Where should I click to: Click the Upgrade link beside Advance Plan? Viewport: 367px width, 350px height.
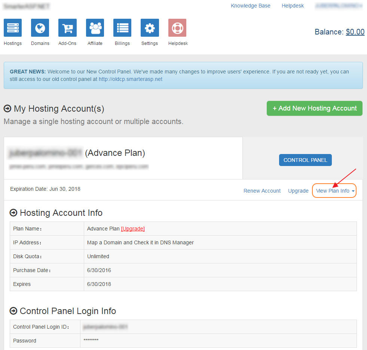133,229
